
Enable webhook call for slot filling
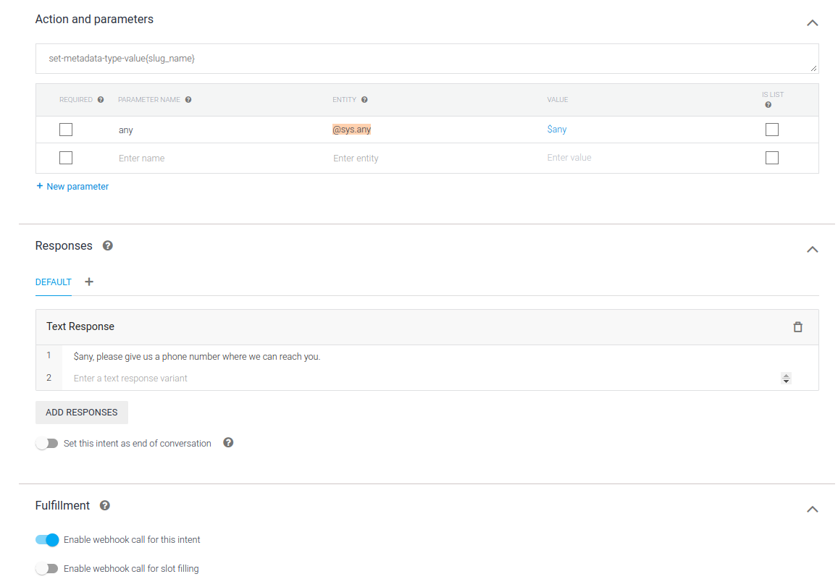coord(46,569)
